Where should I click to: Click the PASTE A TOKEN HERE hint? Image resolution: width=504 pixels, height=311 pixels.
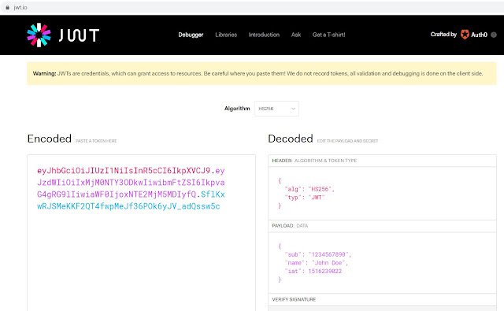click(x=96, y=141)
